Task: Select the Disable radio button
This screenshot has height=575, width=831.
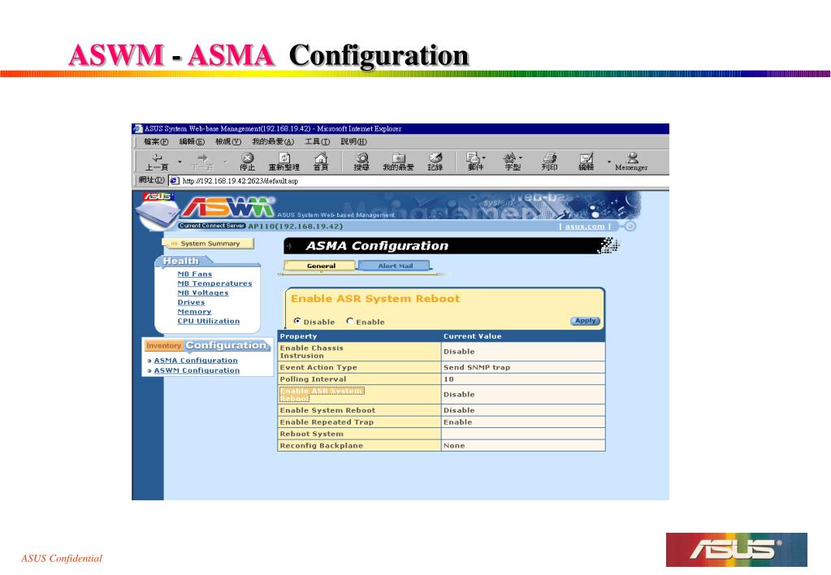Action: point(296,321)
